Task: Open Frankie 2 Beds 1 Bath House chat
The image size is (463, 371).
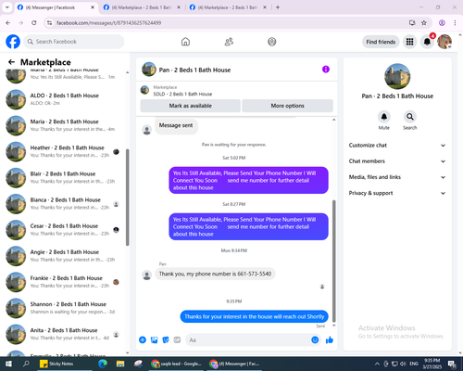Action: [x=64, y=282]
